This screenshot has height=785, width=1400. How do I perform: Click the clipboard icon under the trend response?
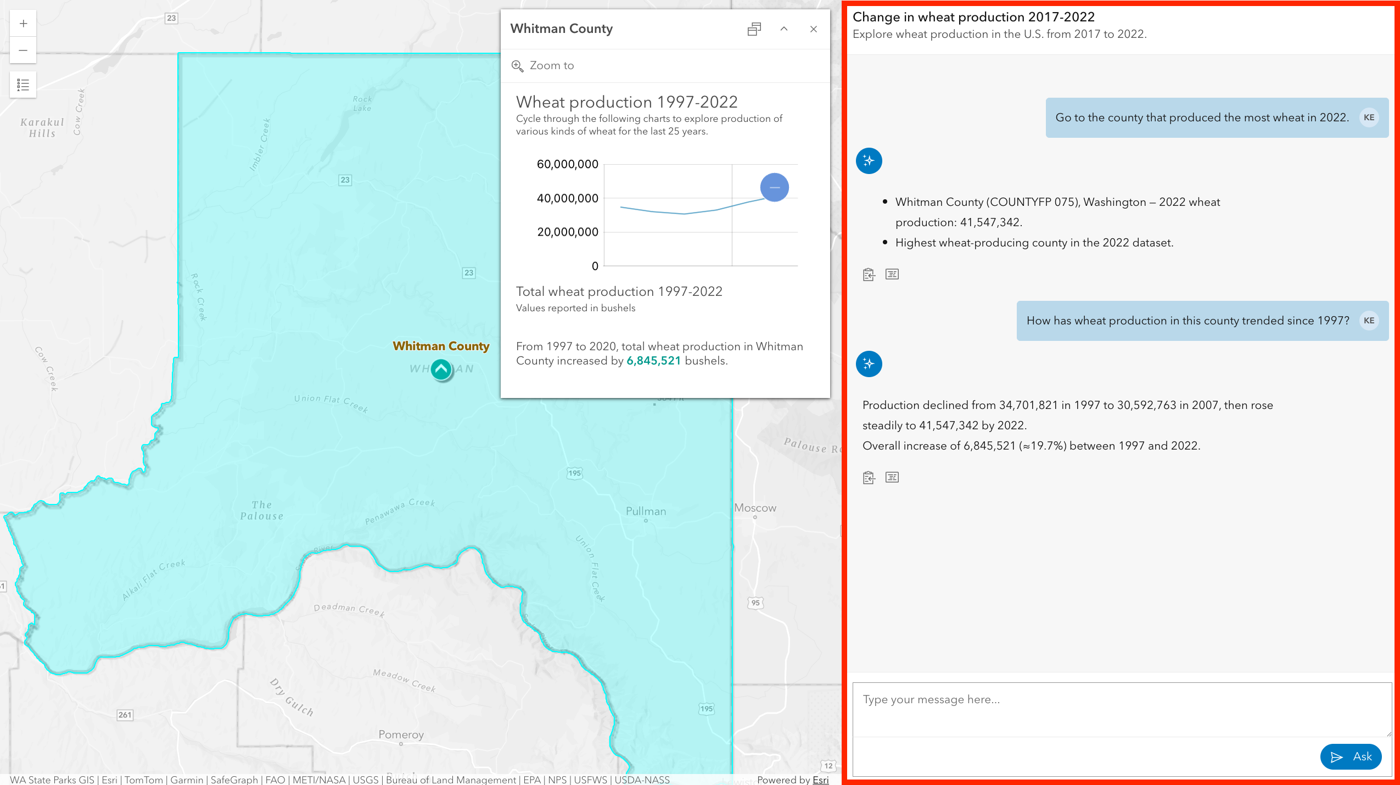868,477
